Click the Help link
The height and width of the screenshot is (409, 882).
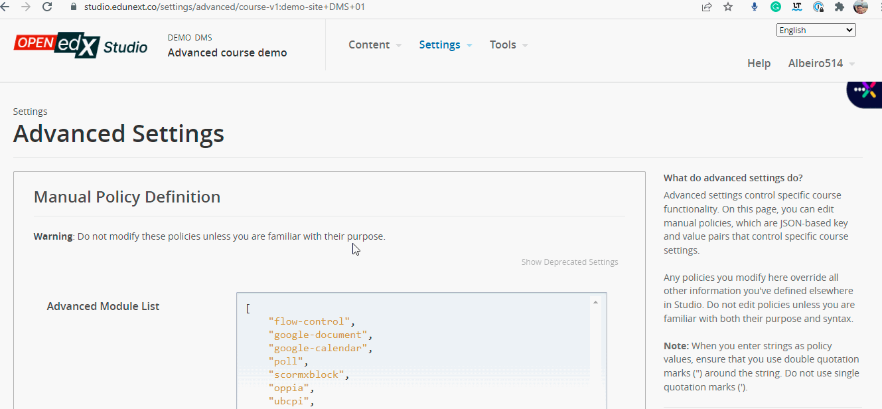pos(759,64)
